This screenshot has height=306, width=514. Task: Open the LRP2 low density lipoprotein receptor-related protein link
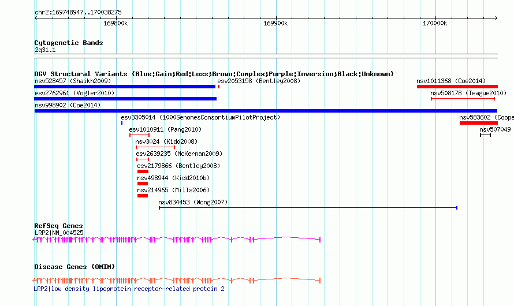(129, 289)
